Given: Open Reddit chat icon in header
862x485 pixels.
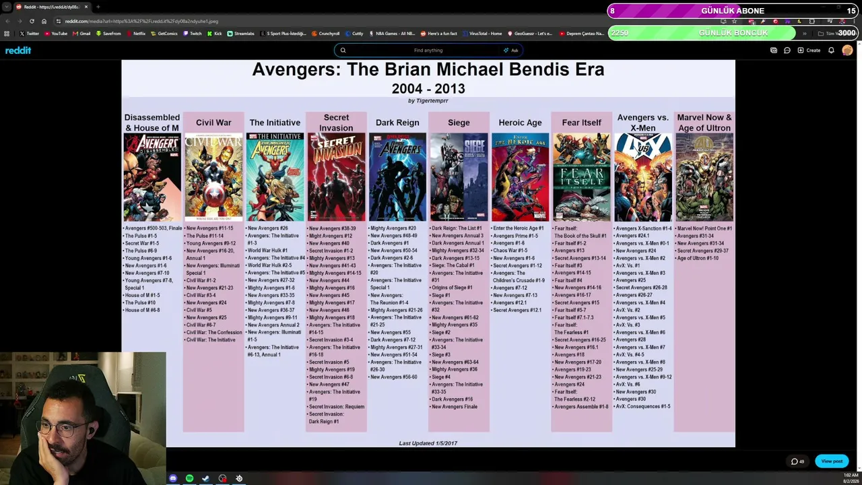Looking at the screenshot, I should click(787, 51).
